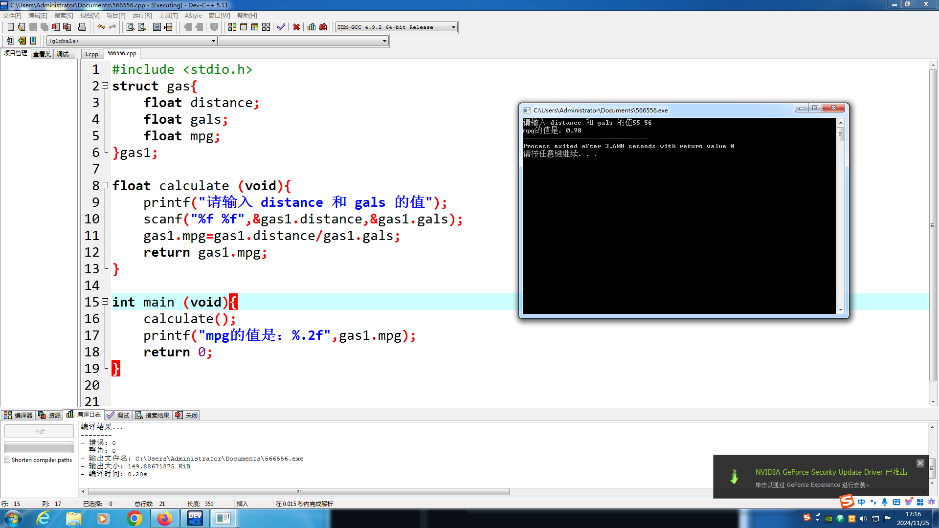Click the purple syntax check icon

(x=281, y=27)
